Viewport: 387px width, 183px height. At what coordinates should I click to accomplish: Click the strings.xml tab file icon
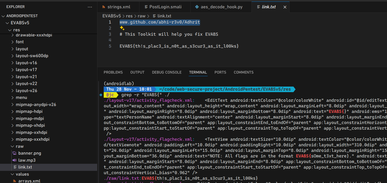(104, 7)
